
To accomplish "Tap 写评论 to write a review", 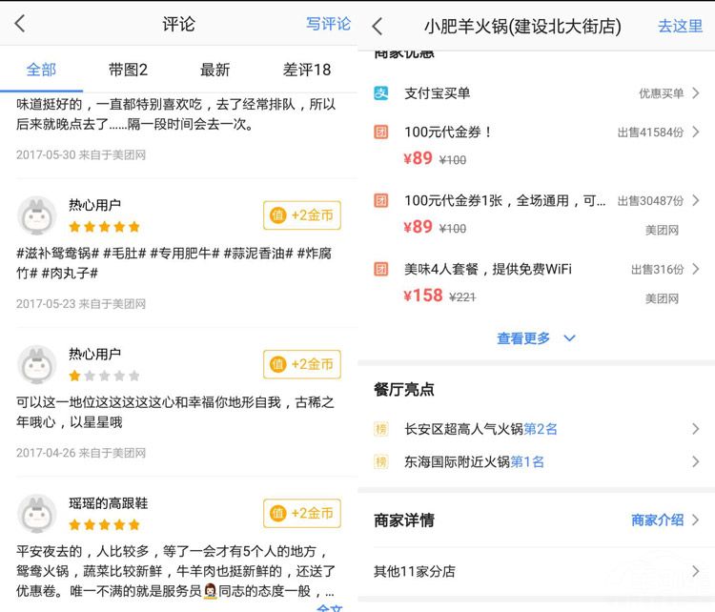I will coord(328,24).
